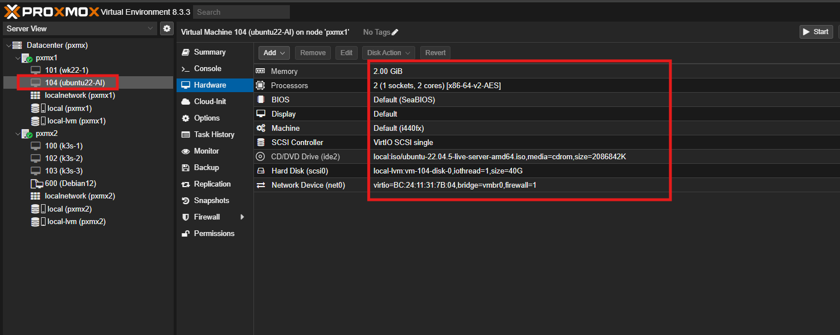Screen dimensions: 840x335
Task: Select the 'local-lvm:vm-104-disk-0' hard disk value
Action: click(448, 171)
